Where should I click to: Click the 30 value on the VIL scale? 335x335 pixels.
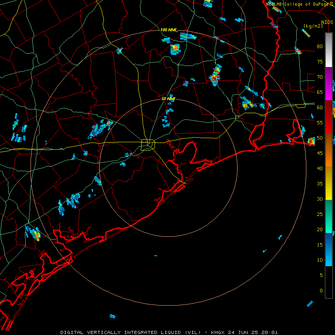[x=320, y=199]
